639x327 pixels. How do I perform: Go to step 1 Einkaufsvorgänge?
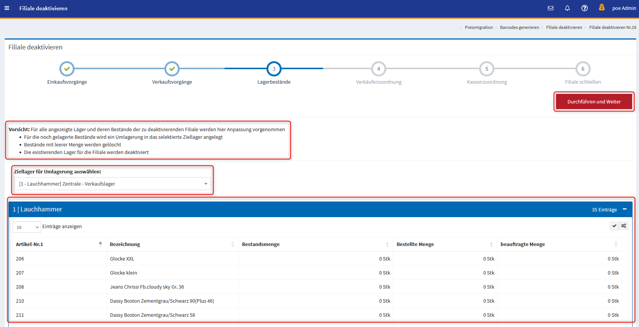pos(67,69)
